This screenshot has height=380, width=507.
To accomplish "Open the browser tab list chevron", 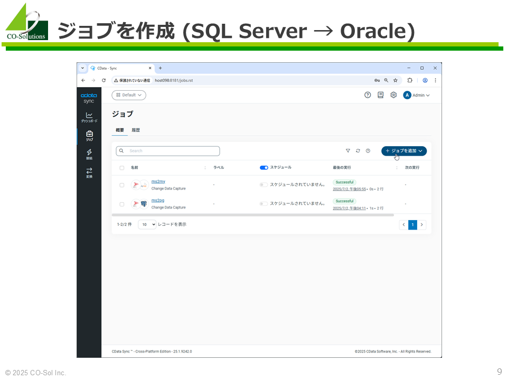I will coord(83,68).
